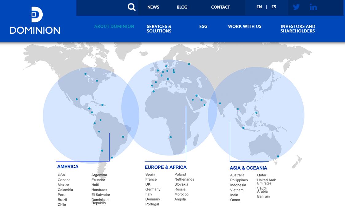Select Bahrain in the country list
345x215 pixels.
click(263, 196)
